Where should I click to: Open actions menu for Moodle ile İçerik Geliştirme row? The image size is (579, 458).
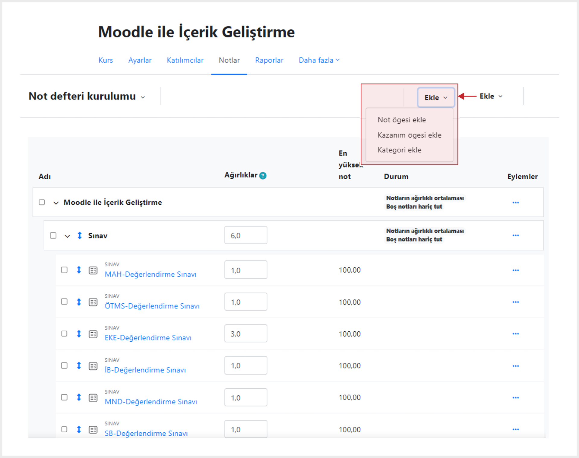pyautogui.click(x=516, y=203)
